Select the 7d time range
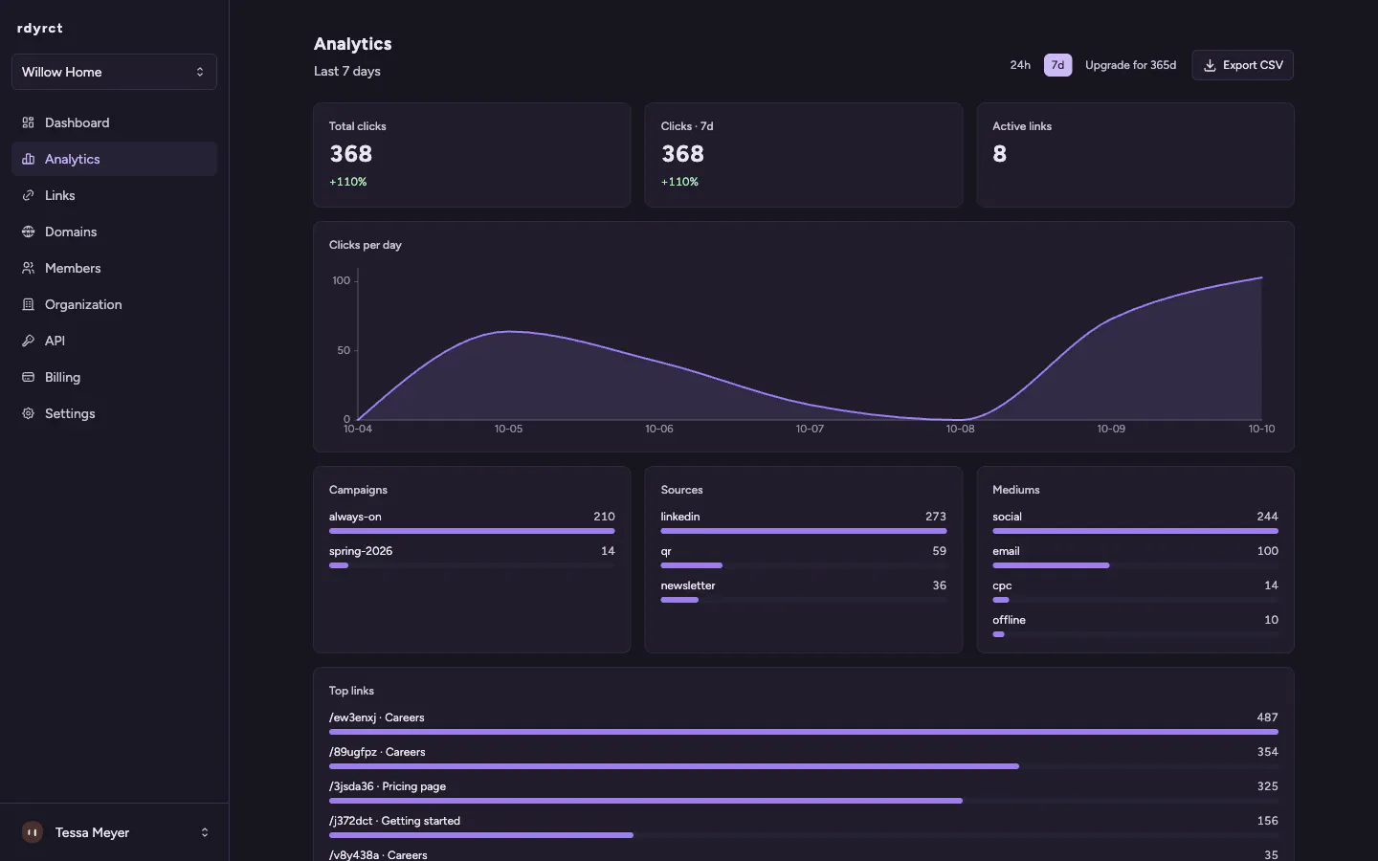Screen dimensions: 1378x861 click(1057, 65)
